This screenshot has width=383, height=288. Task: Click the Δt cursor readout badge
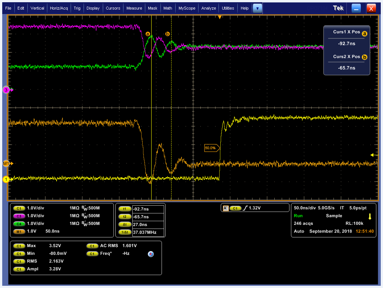click(x=125, y=224)
